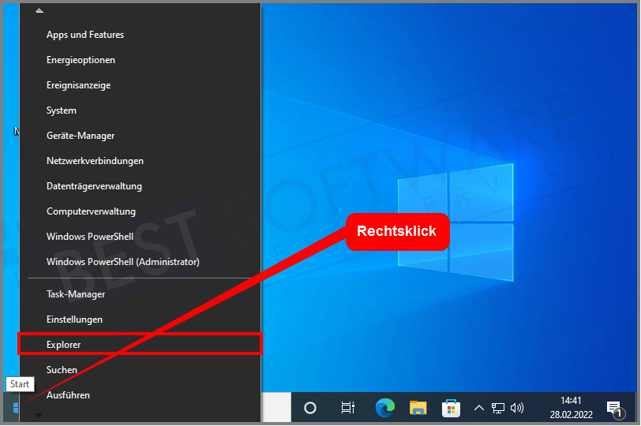Viewport: 641px width, 426px height.
Task: Open Apps und Features entry
Action: click(85, 35)
